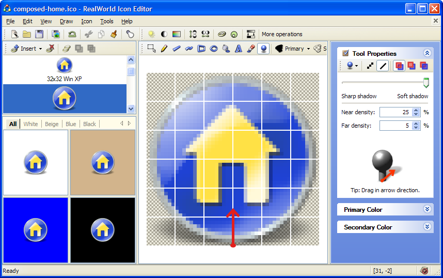This screenshot has height=278, width=443.
Task: Click the color gradient adjustment icon
Action: coord(176,34)
